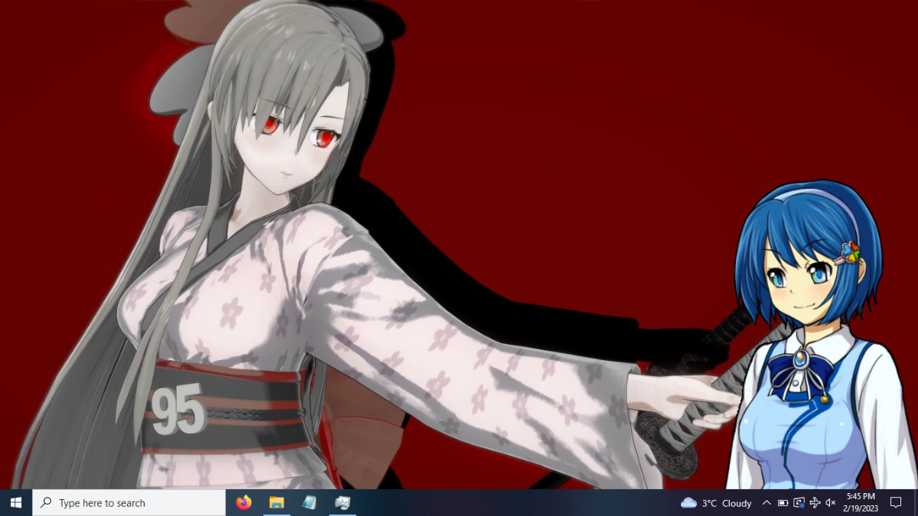
Task: Click the gray-haired girl's red eye
Action: (270, 123)
